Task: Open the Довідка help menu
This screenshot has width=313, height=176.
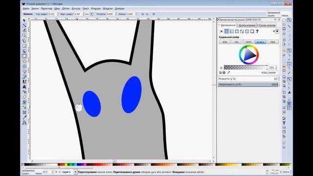Action: pos(119,9)
